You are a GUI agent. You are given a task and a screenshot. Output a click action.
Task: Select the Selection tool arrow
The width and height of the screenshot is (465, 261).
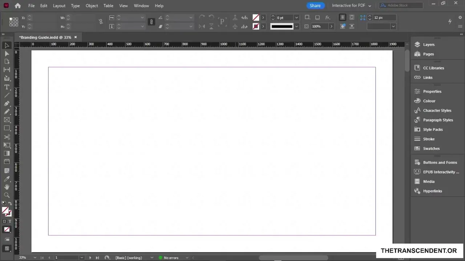pos(7,45)
